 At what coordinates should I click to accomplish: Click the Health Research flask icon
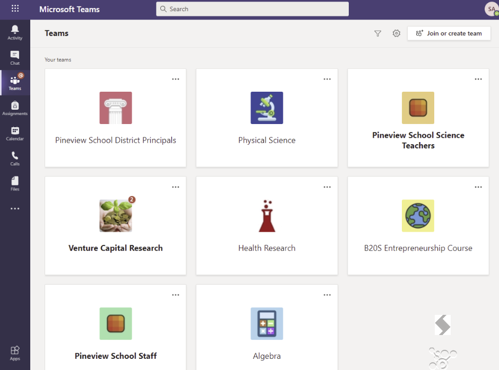[x=266, y=216]
